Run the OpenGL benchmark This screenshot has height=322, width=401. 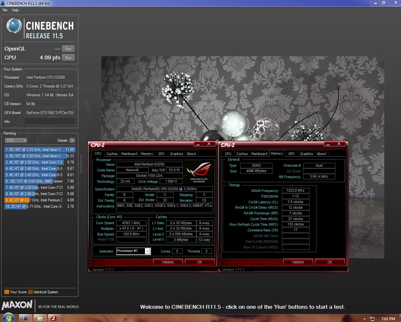(x=69, y=49)
